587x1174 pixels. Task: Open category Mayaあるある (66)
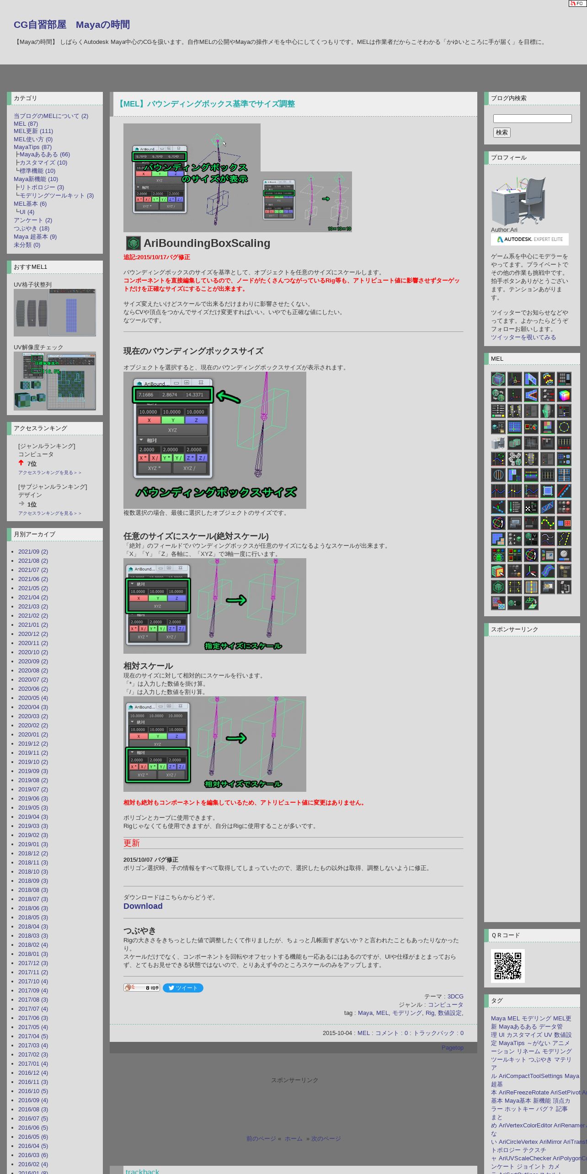pos(45,155)
